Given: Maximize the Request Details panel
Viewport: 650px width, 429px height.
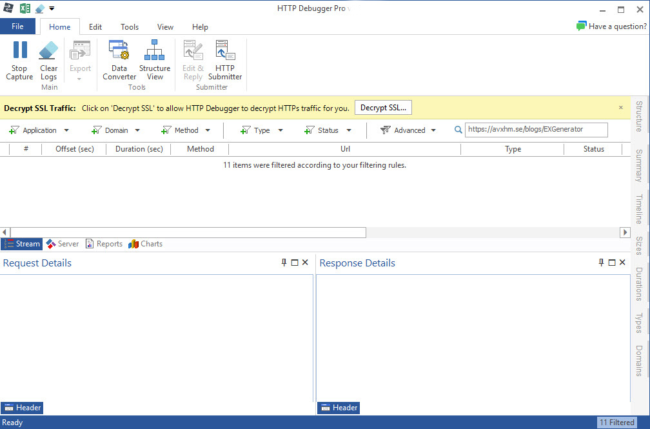Looking at the screenshot, I should pyautogui.click(x=295, y=263).
